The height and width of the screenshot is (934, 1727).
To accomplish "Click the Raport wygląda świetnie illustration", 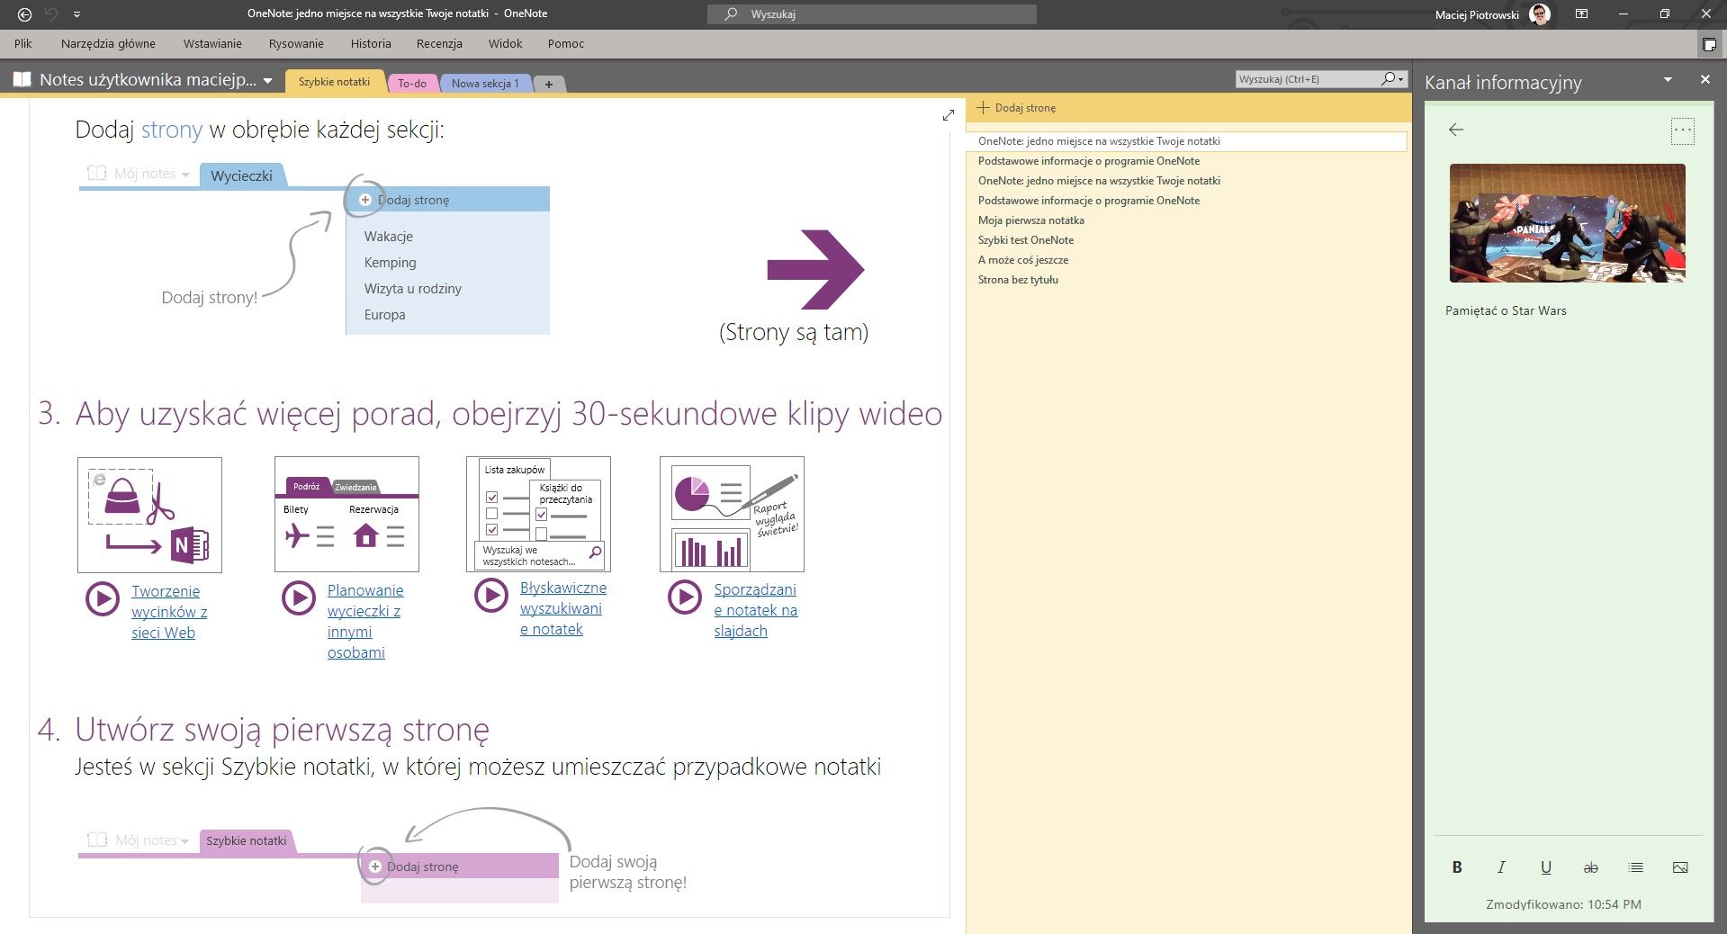I will (732, 514).
